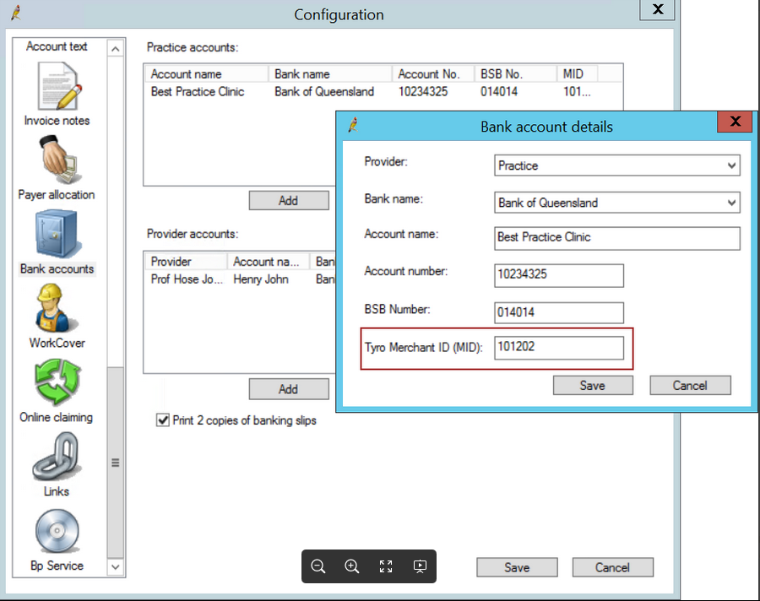The width and height of the screenshot is (760, 601).
Task: Open the Invoice notes section icon
Action: 57,87
